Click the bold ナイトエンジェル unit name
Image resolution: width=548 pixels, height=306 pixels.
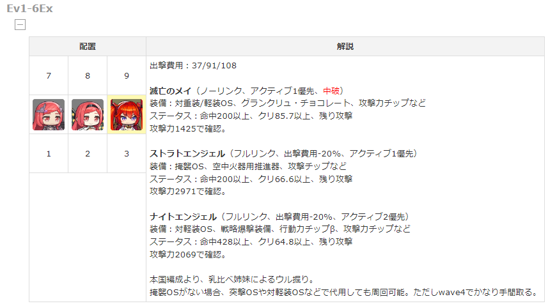point(183,217)
